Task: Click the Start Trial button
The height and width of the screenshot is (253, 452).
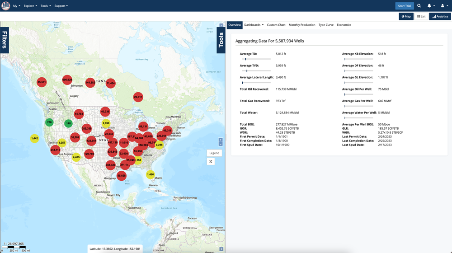Action: coord(405,6)
